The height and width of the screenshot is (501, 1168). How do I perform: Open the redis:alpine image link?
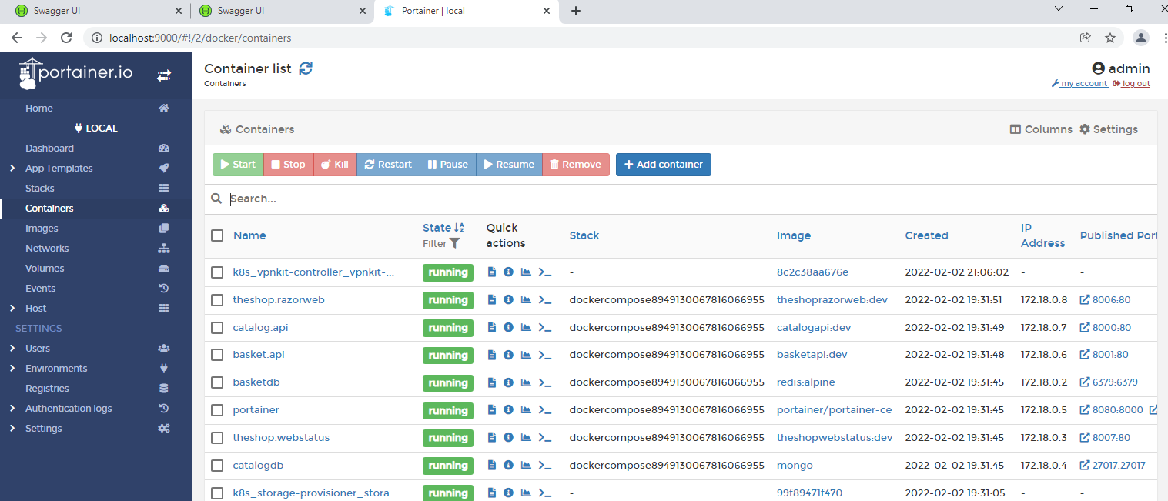805,382
